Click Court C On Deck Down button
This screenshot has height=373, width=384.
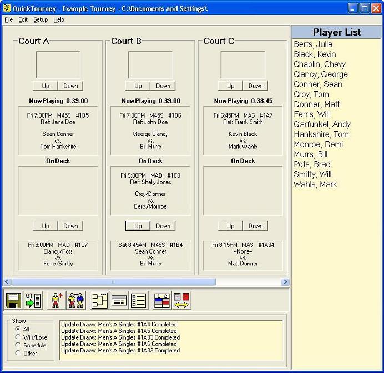click(255, 226)
